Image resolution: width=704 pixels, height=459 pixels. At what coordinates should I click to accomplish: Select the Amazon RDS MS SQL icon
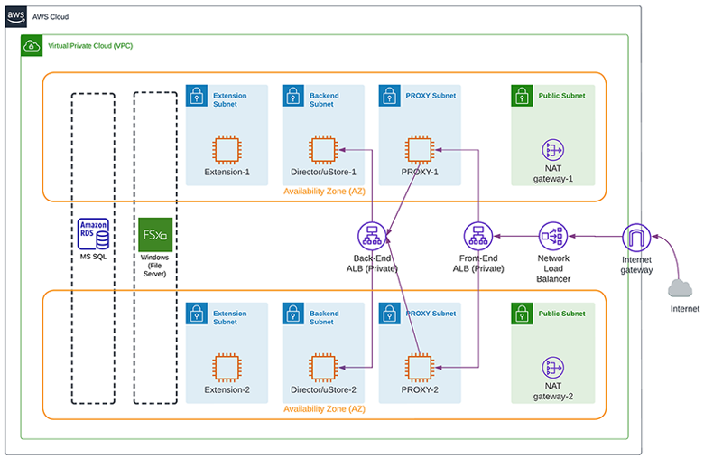click(93, 234)
